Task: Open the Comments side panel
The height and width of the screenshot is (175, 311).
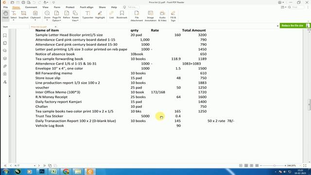Action: point(5,51)
